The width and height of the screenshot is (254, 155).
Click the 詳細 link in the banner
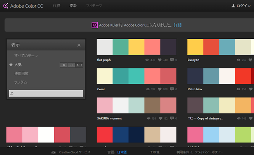click(178, 25)
